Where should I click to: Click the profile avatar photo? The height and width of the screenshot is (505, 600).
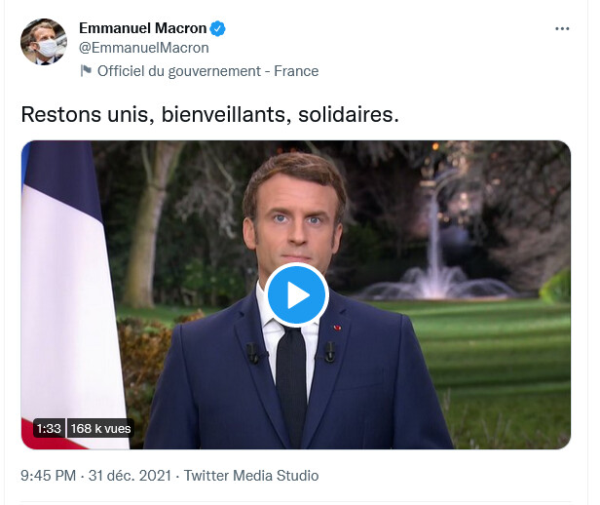43,41
